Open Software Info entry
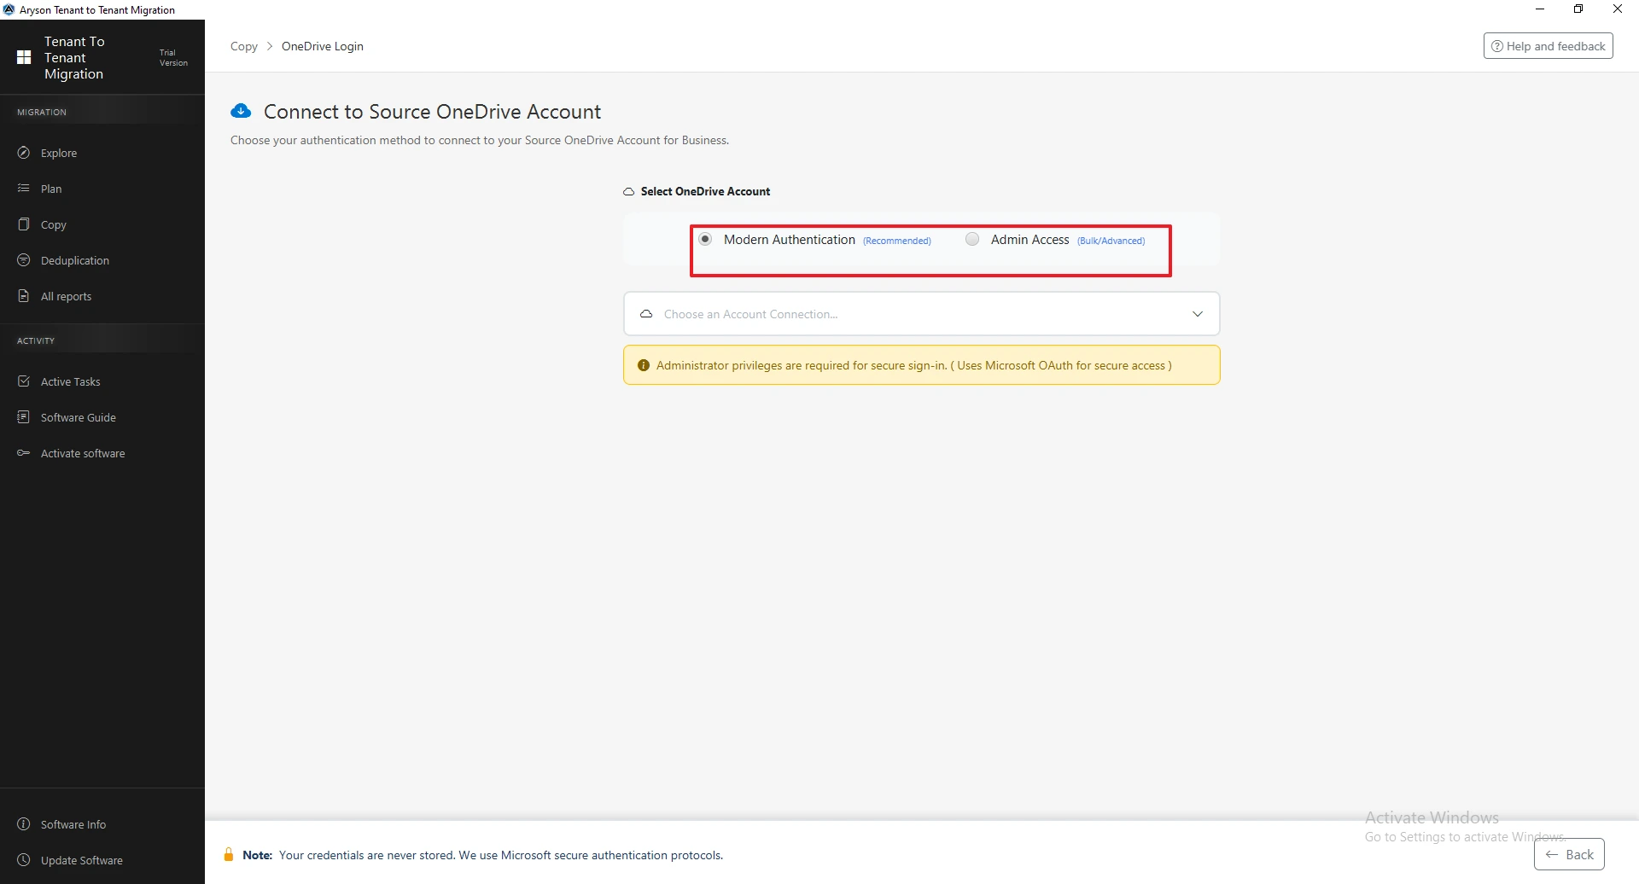The image size is (1639, 884). (102, 824)
